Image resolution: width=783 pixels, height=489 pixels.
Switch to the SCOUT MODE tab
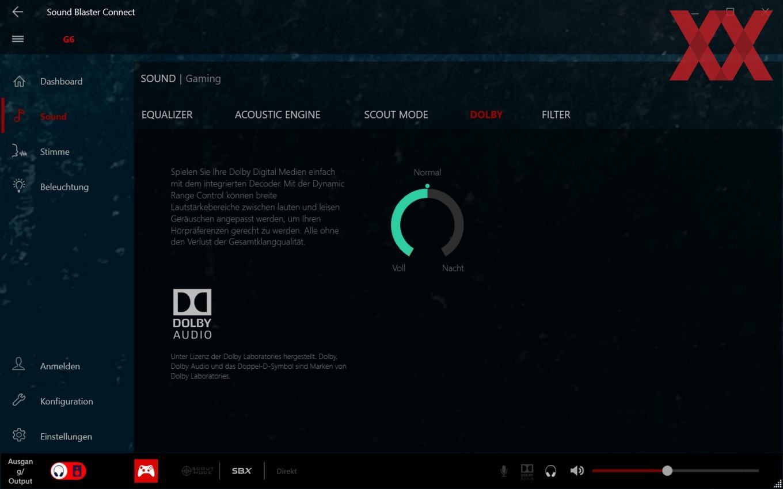pyautogui.click(x=396, y=114)
